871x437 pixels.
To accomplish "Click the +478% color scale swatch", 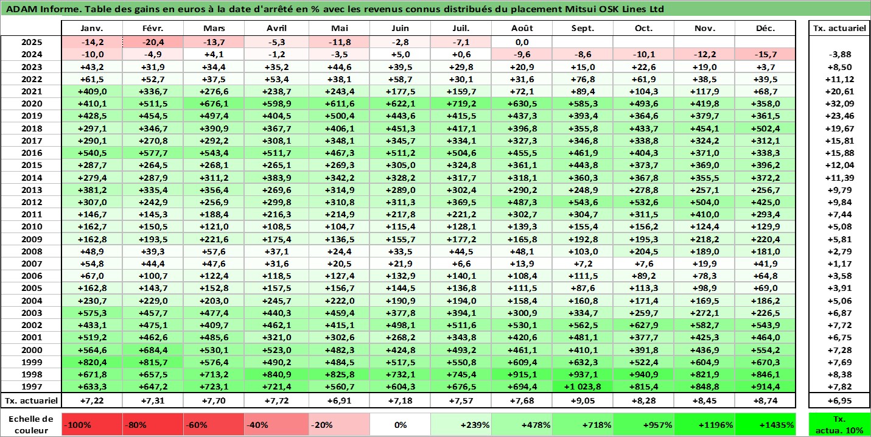I will pyautogui.click(x=522, y=424).
